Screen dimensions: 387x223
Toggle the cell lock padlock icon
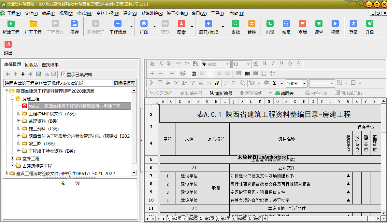coord(217,83)
